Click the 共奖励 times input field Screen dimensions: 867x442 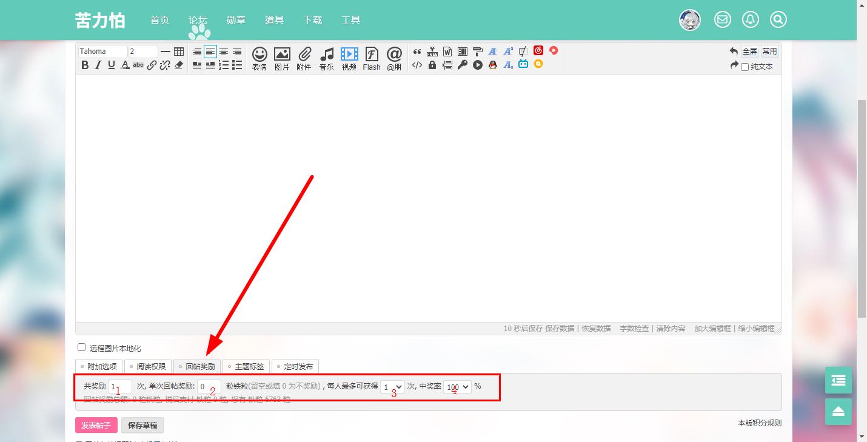pos(120,387)
